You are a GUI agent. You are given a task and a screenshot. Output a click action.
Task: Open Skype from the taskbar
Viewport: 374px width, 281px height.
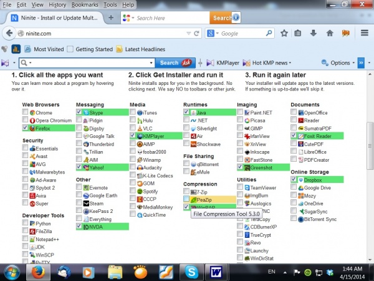pos(192,272)
